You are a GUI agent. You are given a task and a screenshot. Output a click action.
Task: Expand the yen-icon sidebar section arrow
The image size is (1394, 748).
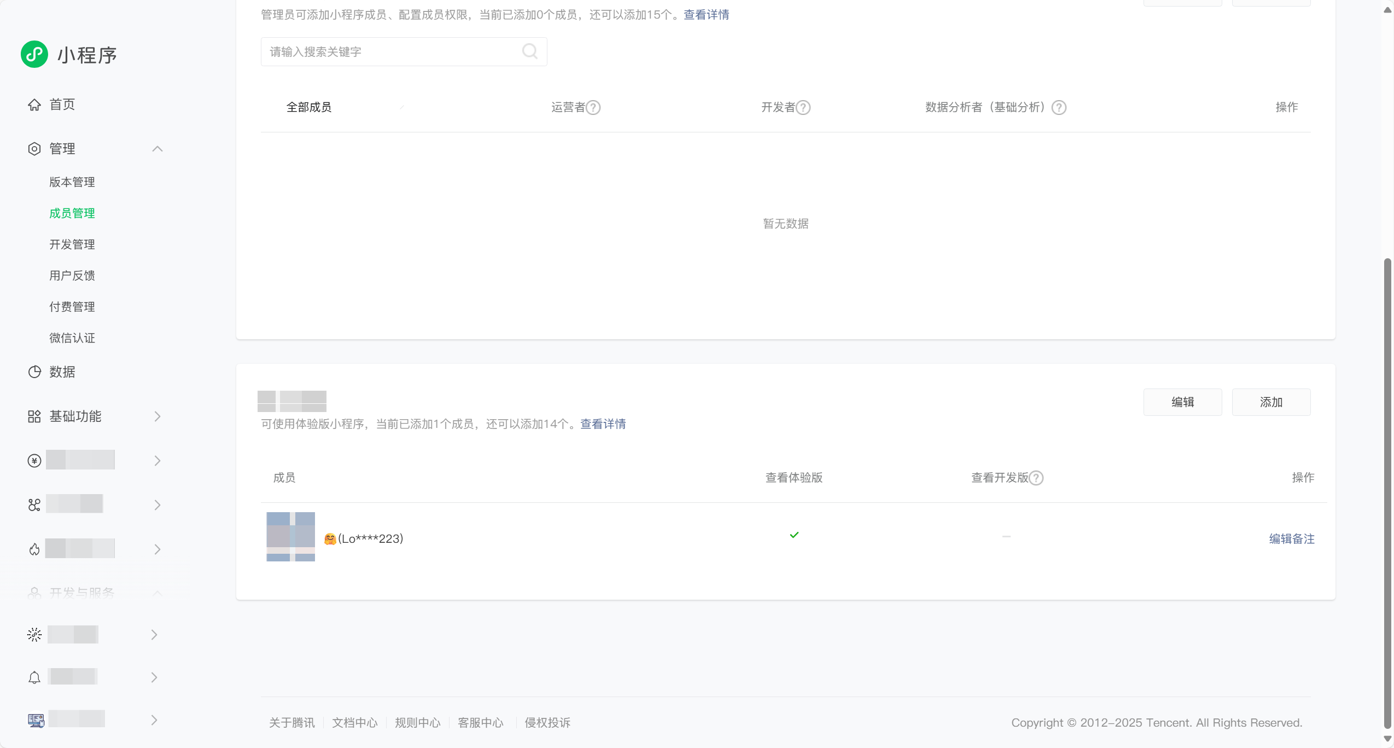pos(158,461)
